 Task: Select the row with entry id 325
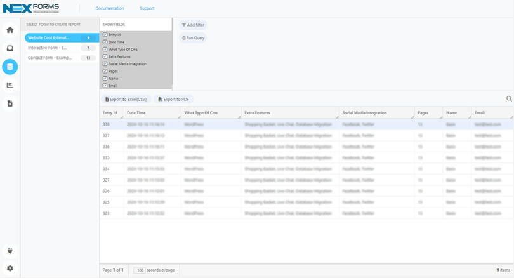pos(306,202)
